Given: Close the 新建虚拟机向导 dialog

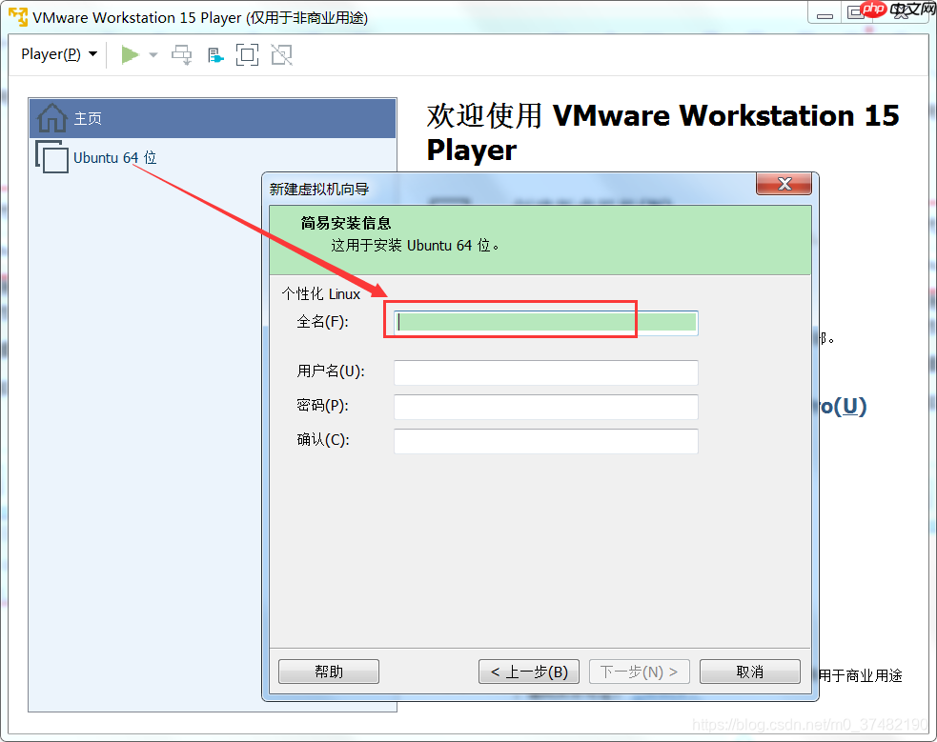Looking at the screenshot, I should (x=784, y=184).
